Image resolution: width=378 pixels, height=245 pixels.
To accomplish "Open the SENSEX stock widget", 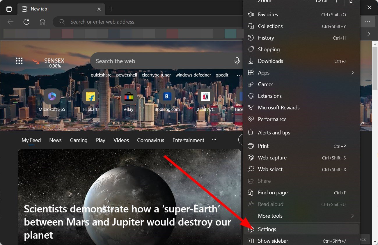I will [48, 63].
